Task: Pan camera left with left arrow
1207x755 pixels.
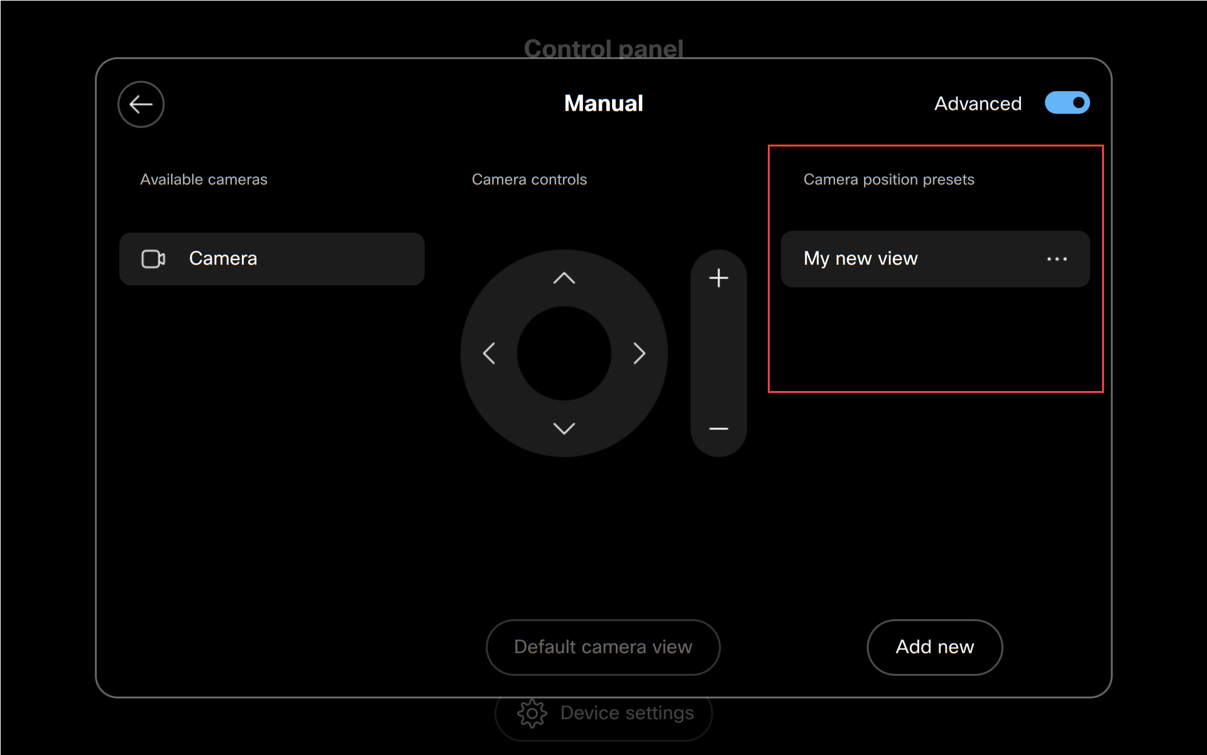Action: tap(489, 353)
